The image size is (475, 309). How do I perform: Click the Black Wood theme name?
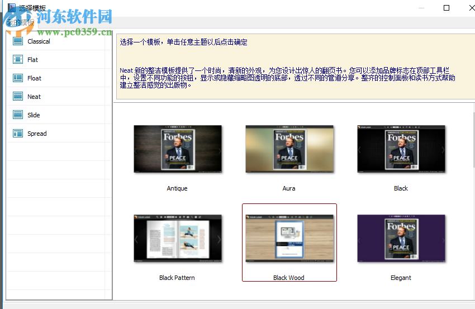pyautogui.click(x=289, y=278)
